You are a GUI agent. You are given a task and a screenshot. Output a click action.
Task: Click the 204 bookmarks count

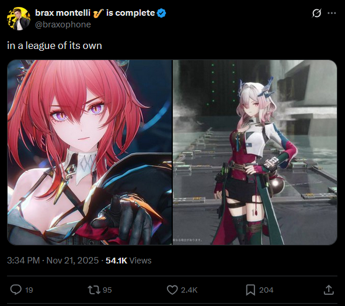tap(266, 290)
